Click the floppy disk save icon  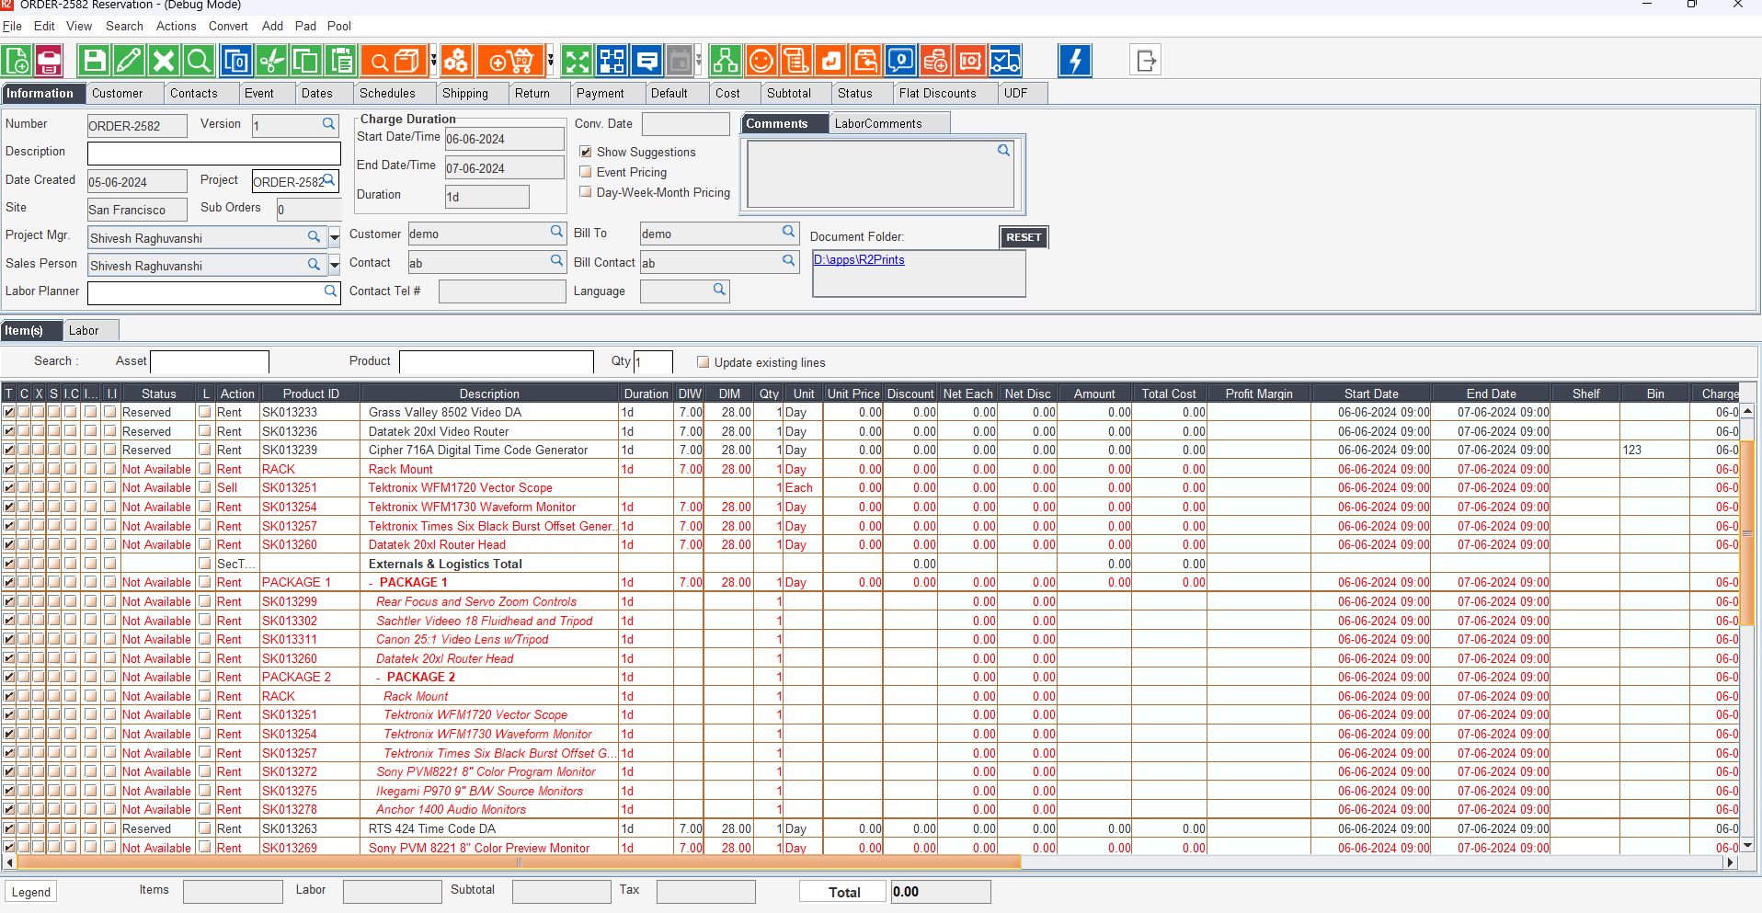(94, 62)
